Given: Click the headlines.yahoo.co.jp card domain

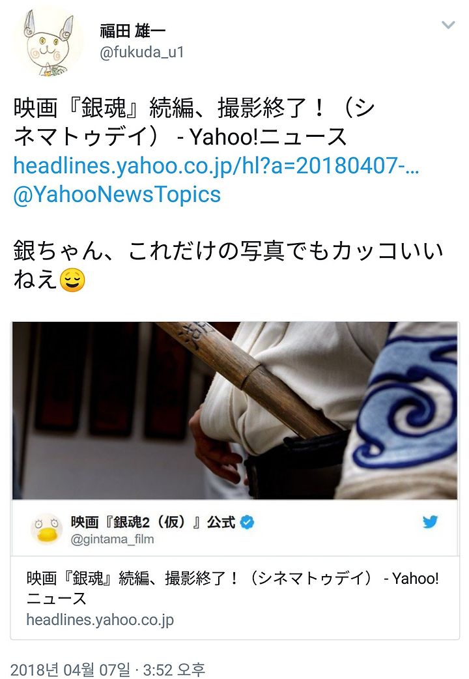Looking at the screenshot, I should click(x=100, y=620).
